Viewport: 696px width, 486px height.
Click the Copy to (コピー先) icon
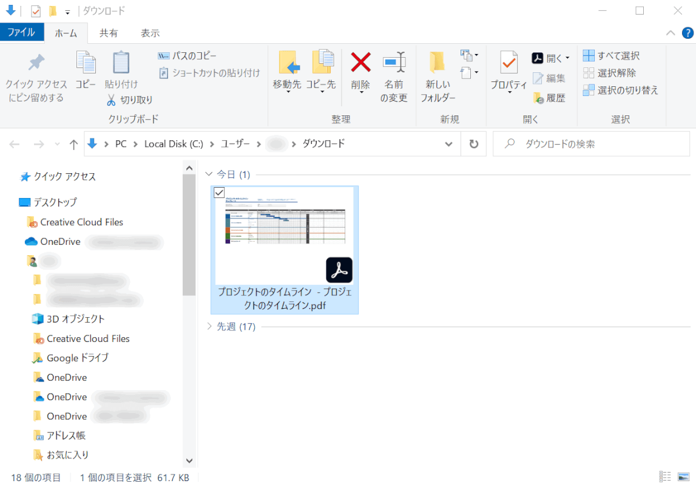(321, 63)
